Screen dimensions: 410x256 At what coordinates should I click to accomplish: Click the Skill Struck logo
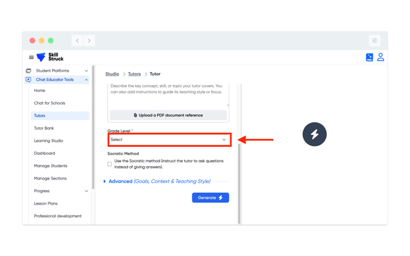tap(50, 57)
